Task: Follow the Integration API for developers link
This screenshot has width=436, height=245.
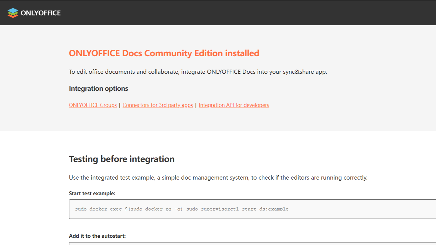Action: 234,105
